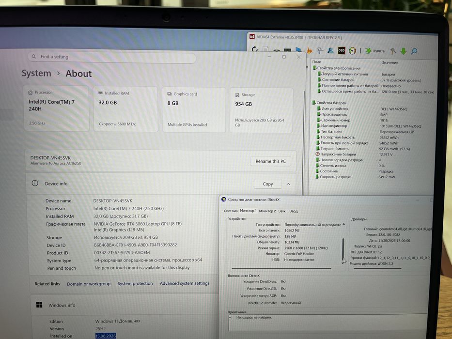Click the AIDA64 user profile toolbar icon
This screenshot has width=452, height=339.
[330, 51]
